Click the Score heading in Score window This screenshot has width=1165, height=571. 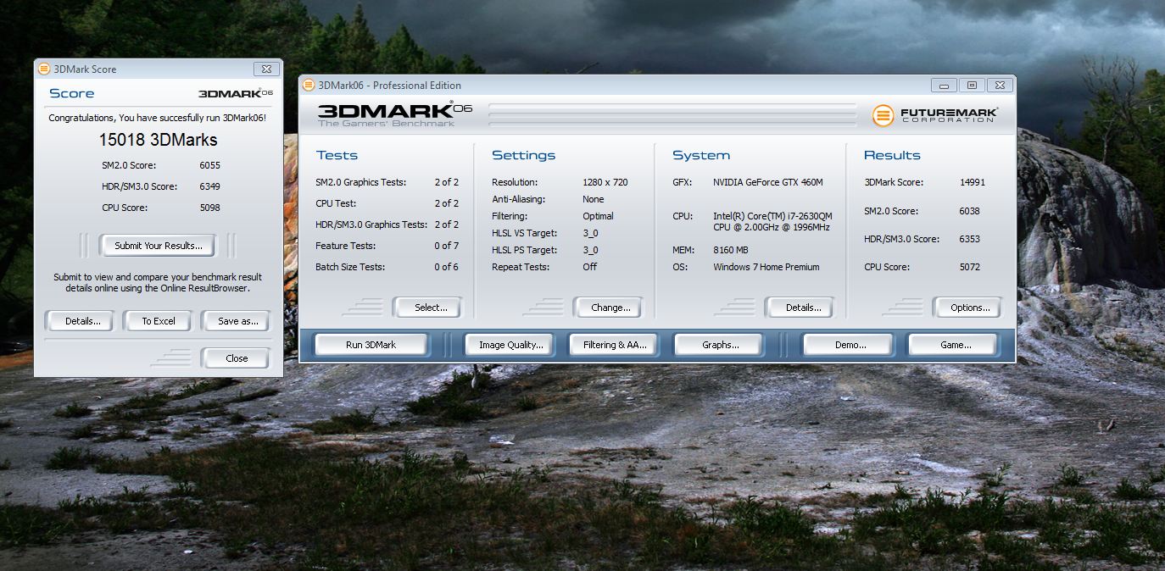click(x=71, y=93)
